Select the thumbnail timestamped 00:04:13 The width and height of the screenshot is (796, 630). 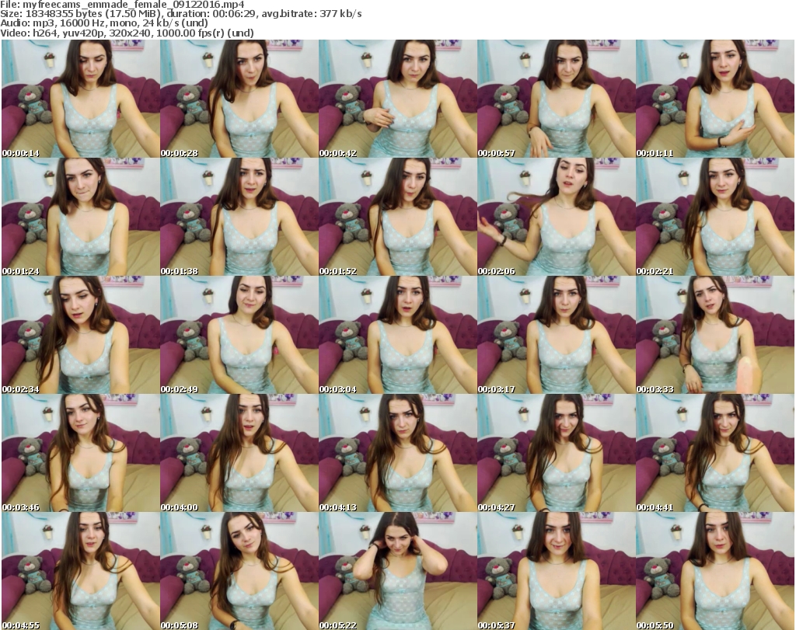pos(396,453)
